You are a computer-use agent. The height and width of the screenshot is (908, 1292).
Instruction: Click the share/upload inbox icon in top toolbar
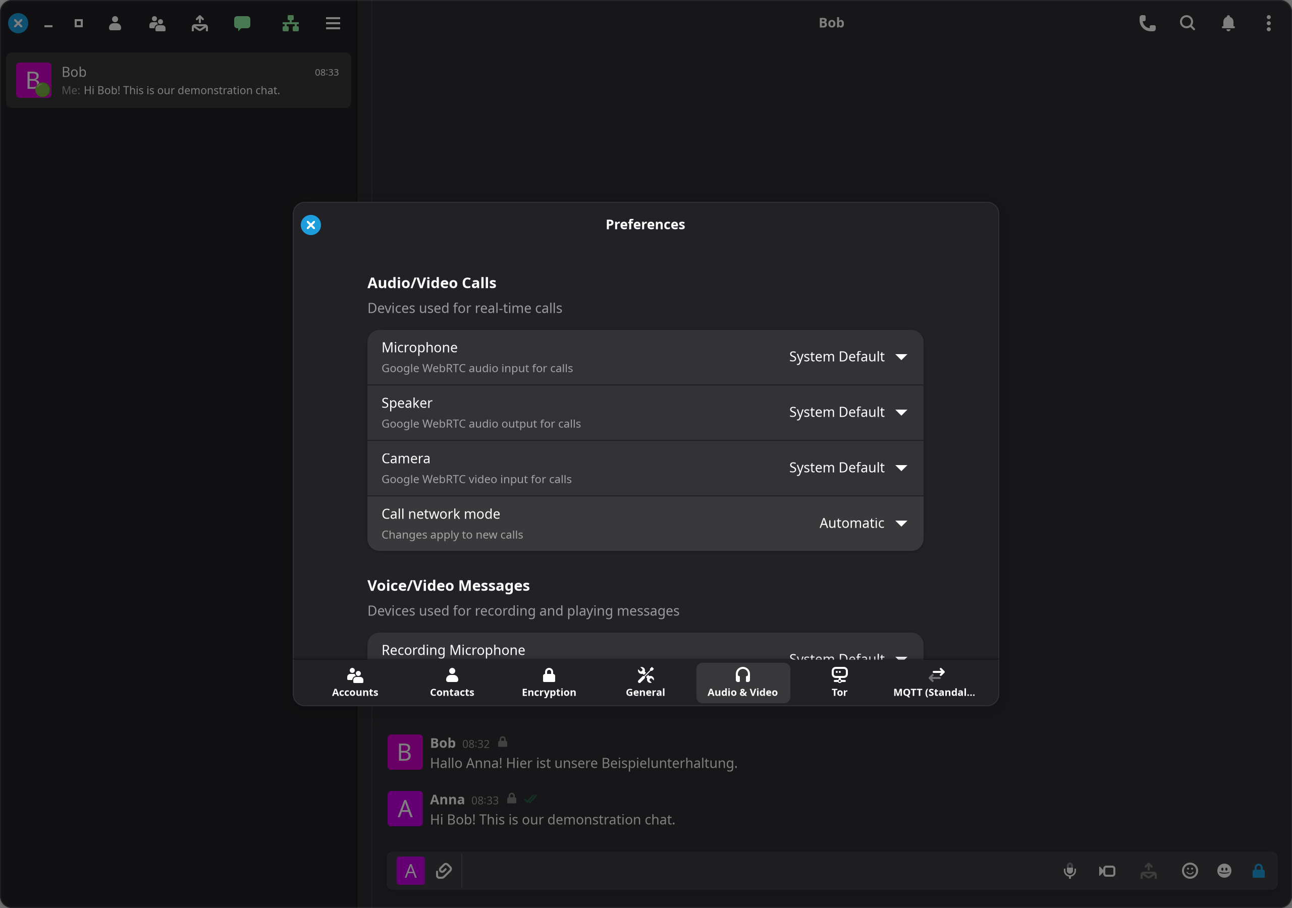click(x=200, y=23)
